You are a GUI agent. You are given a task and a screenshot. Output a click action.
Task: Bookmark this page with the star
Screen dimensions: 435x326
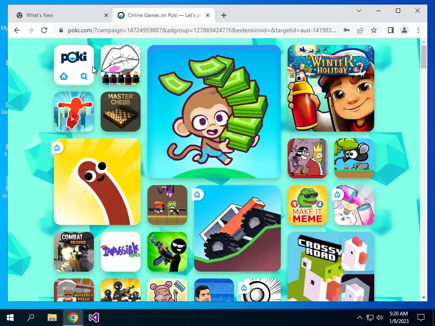pos(374,30)
